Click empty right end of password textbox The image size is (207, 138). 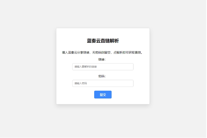(x=125, y=84)
